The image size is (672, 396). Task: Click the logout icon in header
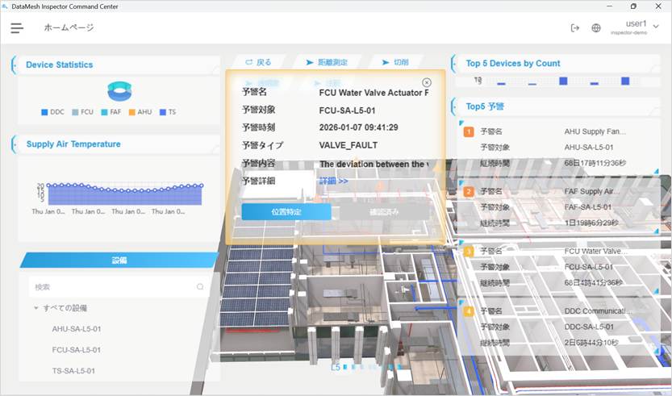(x=575, y=27)
